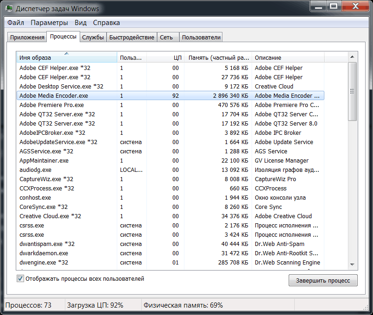373x315 pixels.
Task: Select the dwengine.exe *32 process
Action: (171, 263)
